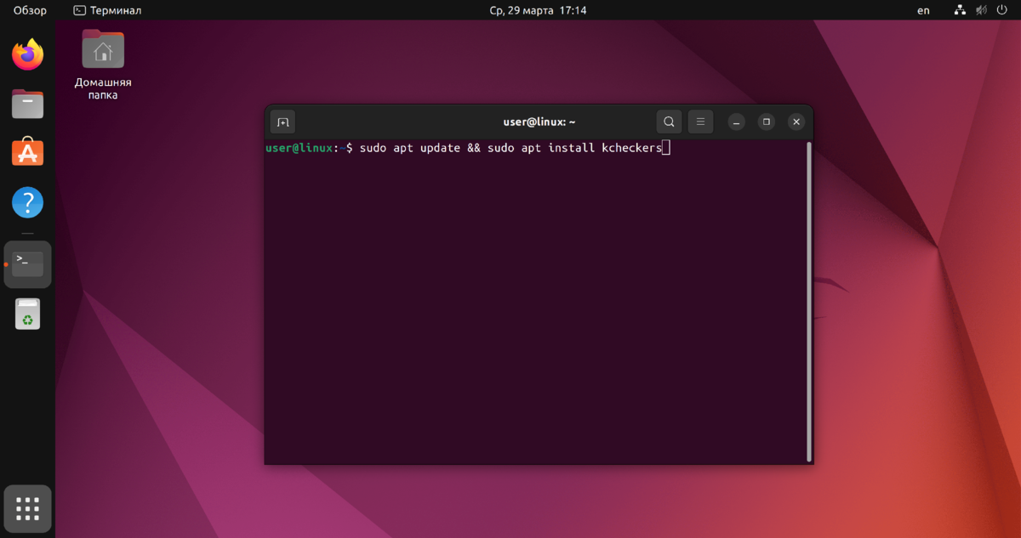The width and height of the screenshot is (1021, 538).
Task: Open the Help icon in dock
Action: [27, 203]
